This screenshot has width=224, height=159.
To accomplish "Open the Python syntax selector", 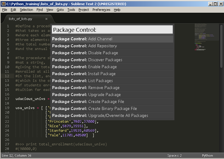I will pos(208,155).
